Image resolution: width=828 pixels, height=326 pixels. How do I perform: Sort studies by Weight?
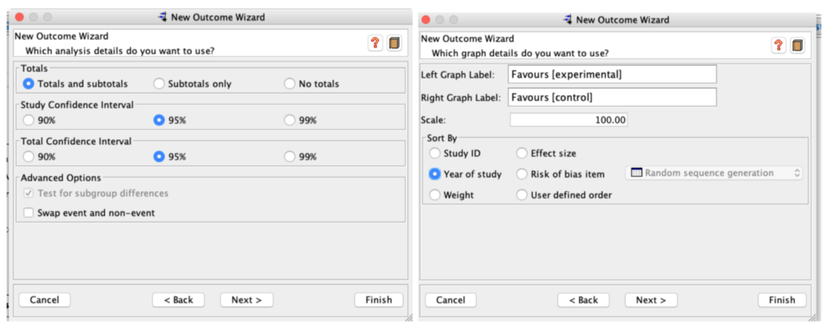[x=435, y=194]
